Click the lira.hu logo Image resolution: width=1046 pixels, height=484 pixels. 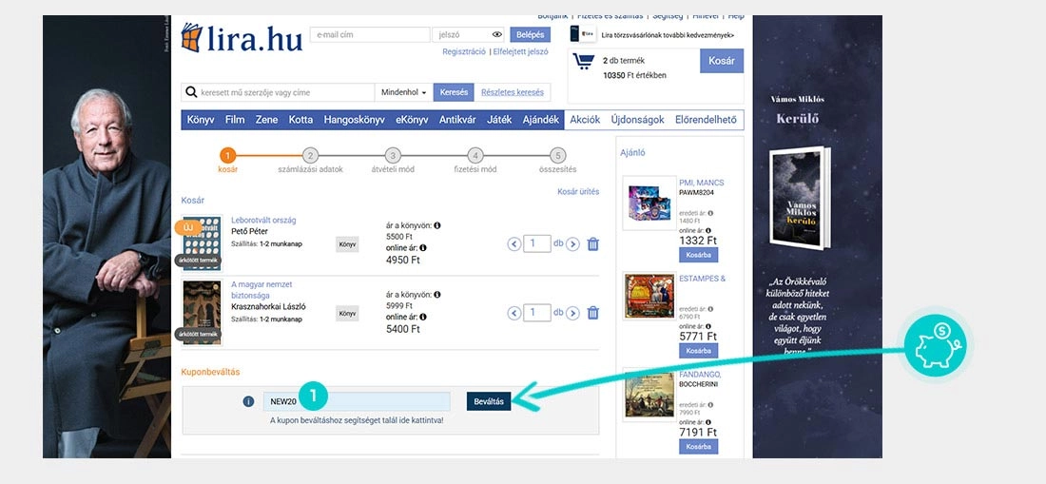tap(242, 37)
